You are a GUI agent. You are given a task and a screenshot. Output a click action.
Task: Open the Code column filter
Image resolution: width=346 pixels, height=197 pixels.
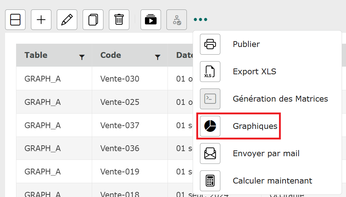pos(158,57)
